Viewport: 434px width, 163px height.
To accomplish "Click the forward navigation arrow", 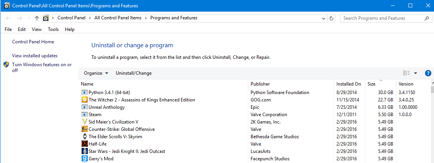I will click(x=20, y=18).
